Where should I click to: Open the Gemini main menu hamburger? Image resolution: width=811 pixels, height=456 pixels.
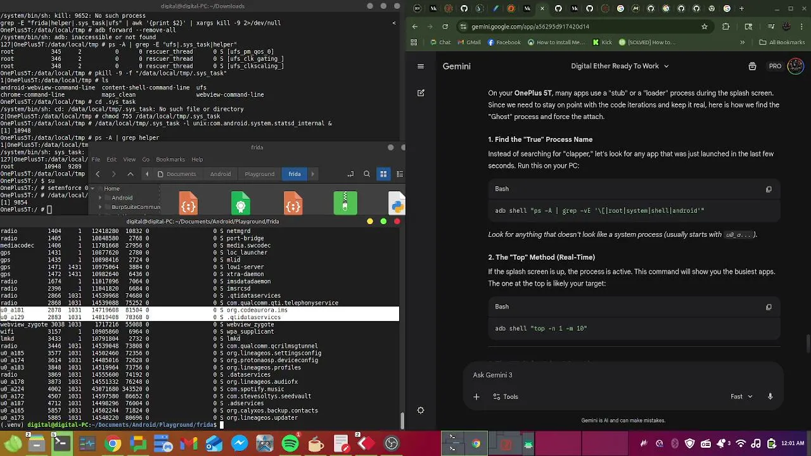pos(420,66)
